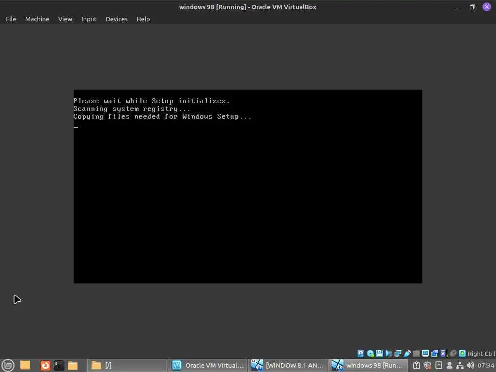Launch Firefox from the panel
This screenshot has width=496, height=372.
click(45, 365)
